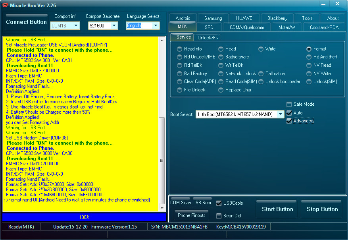This screenshot has width=348, height=240.
Task: Click the blue 100% progress bar
Action: coord(84,217)
